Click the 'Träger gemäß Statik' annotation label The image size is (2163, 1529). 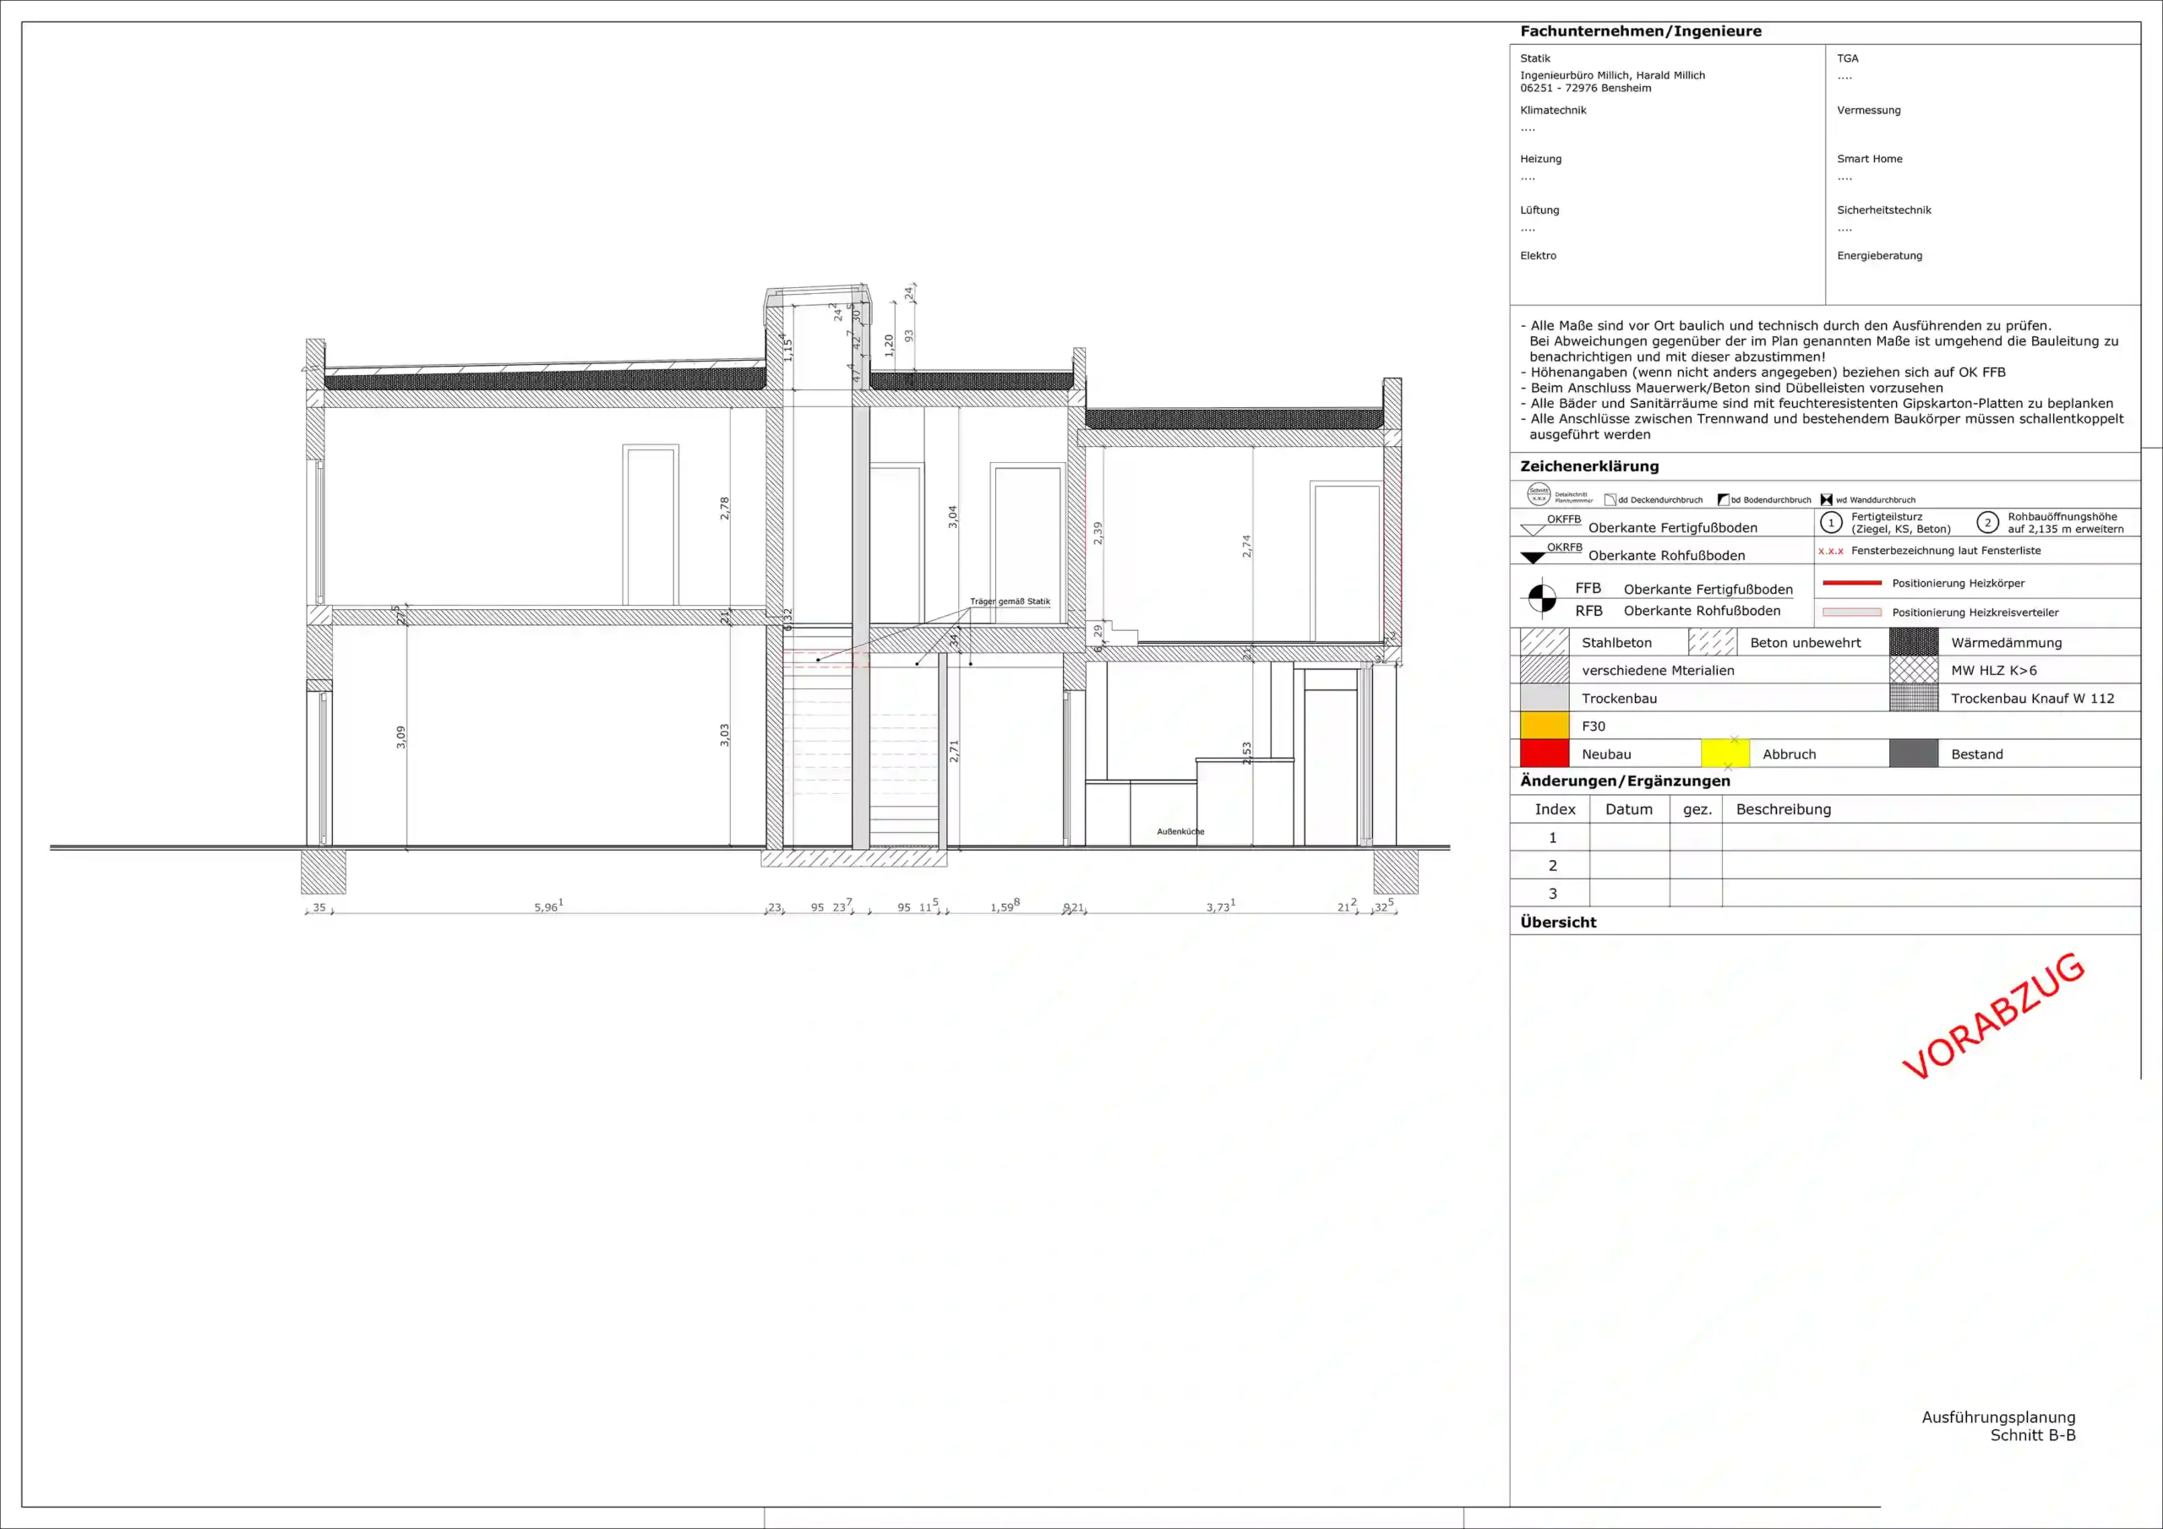1010,601
